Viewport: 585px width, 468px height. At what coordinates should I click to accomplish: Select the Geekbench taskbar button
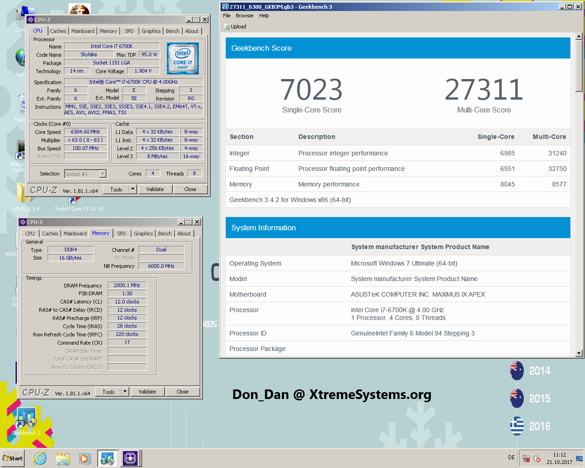[x=107, y=458]
